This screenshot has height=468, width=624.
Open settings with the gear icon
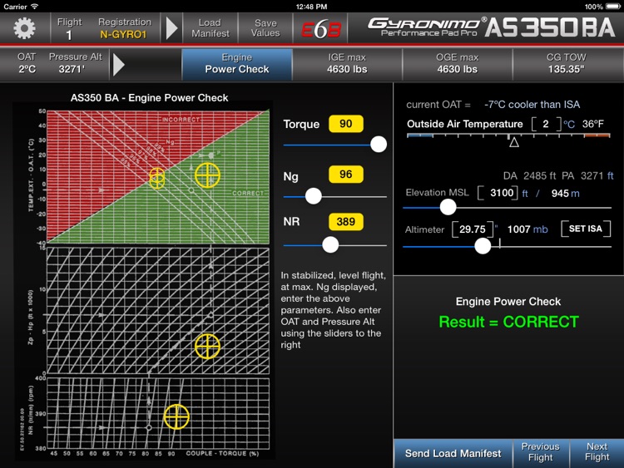tap(24, 28)
